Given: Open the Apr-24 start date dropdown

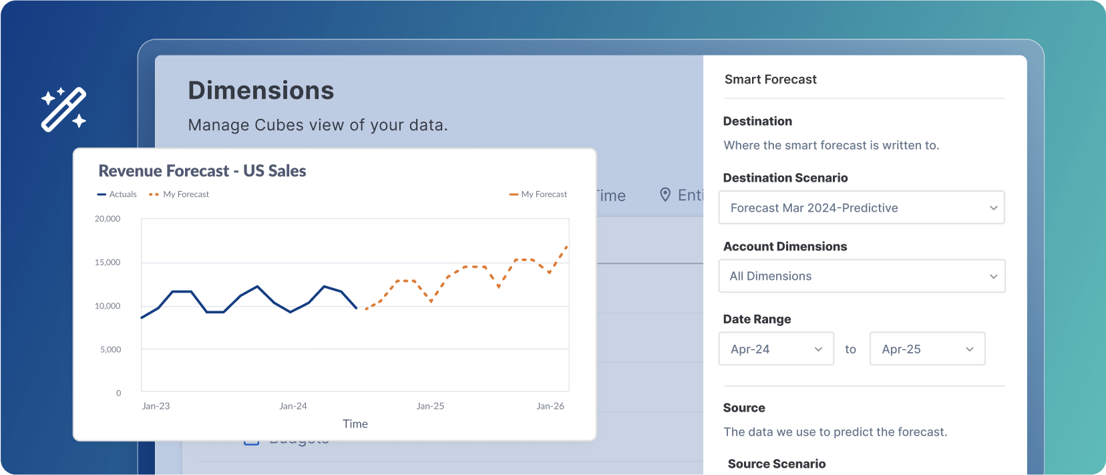Looking at the screenshot, I should pos(775,349).
